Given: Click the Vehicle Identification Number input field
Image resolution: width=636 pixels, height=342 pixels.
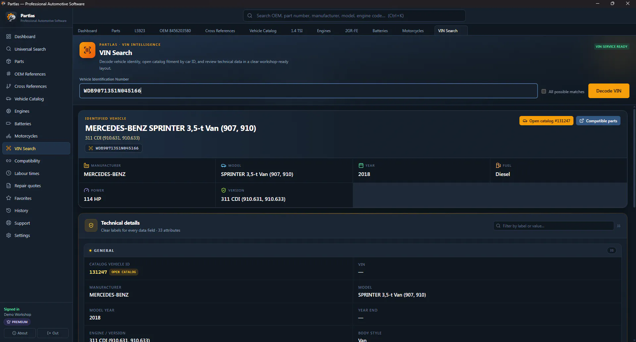Looking at the screenshot, I should (x=308, y=91).
